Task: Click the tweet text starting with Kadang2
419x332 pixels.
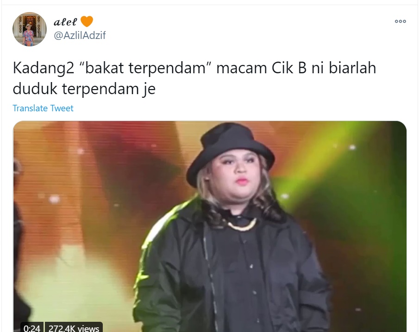Action: 194,78
